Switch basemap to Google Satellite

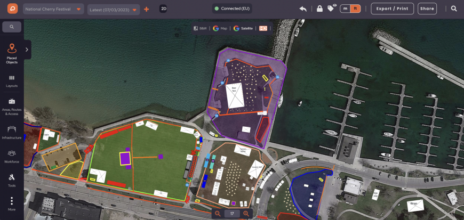tap(244, 28)
